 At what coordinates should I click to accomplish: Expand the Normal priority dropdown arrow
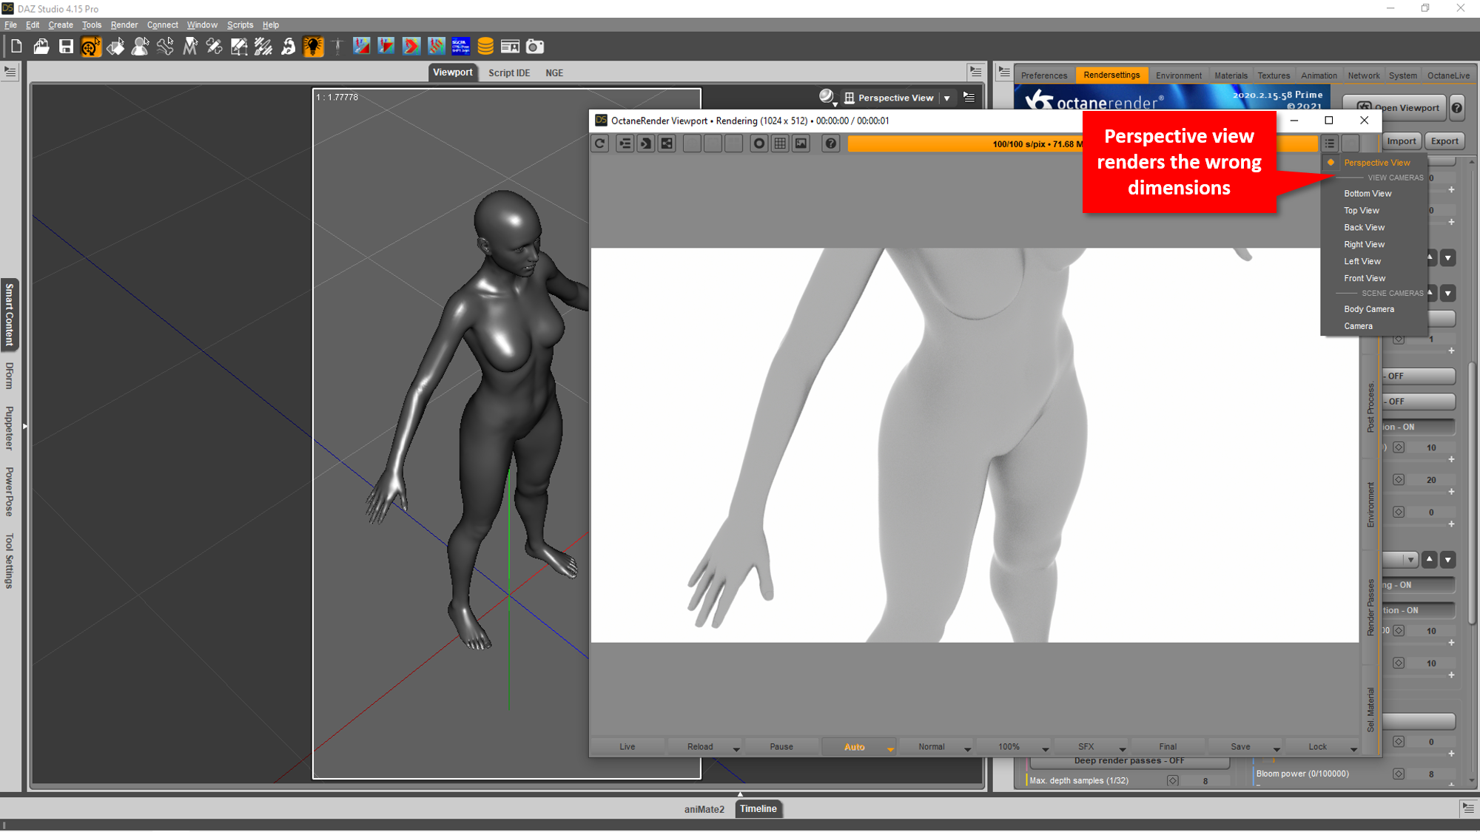tap(966, 749)
